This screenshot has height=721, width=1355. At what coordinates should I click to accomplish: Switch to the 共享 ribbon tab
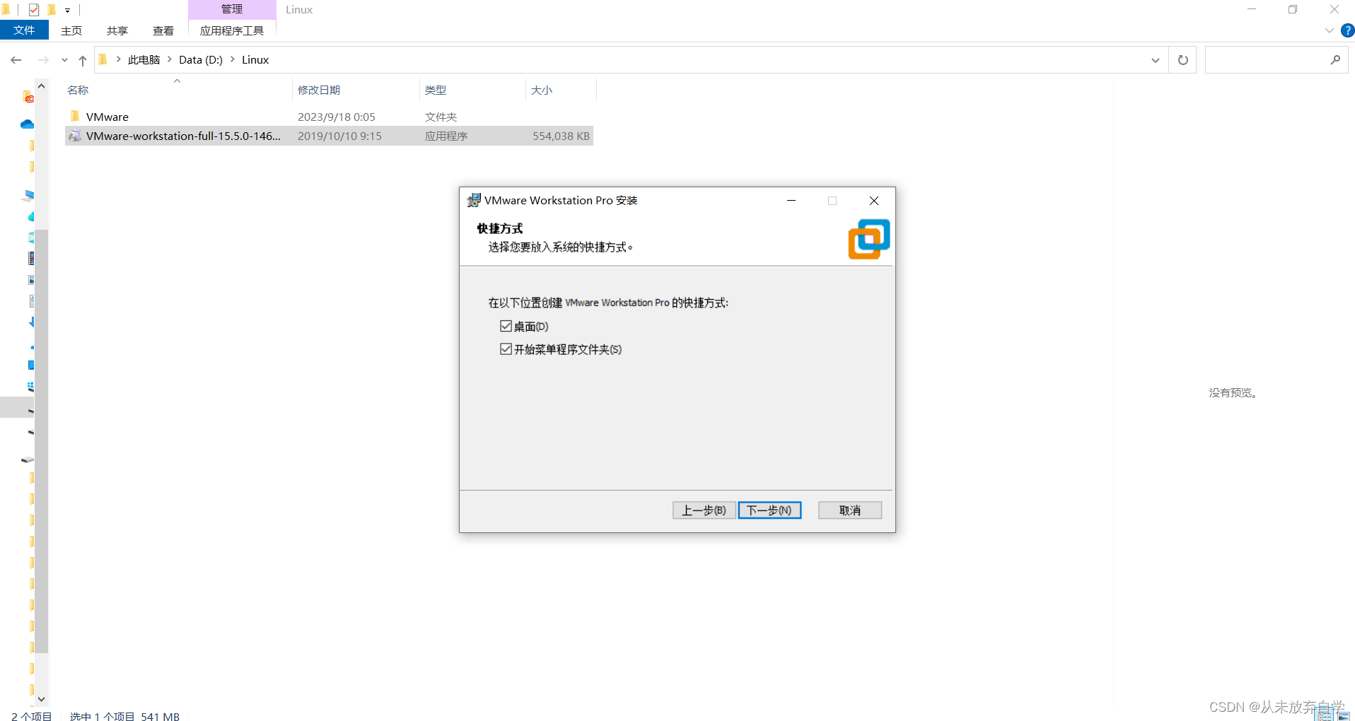117,30
